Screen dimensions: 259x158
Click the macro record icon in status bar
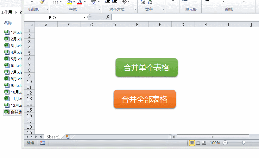coord(42,143)
